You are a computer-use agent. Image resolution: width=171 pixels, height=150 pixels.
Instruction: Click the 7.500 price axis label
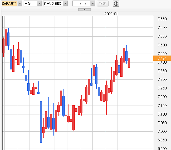point(162,45)
